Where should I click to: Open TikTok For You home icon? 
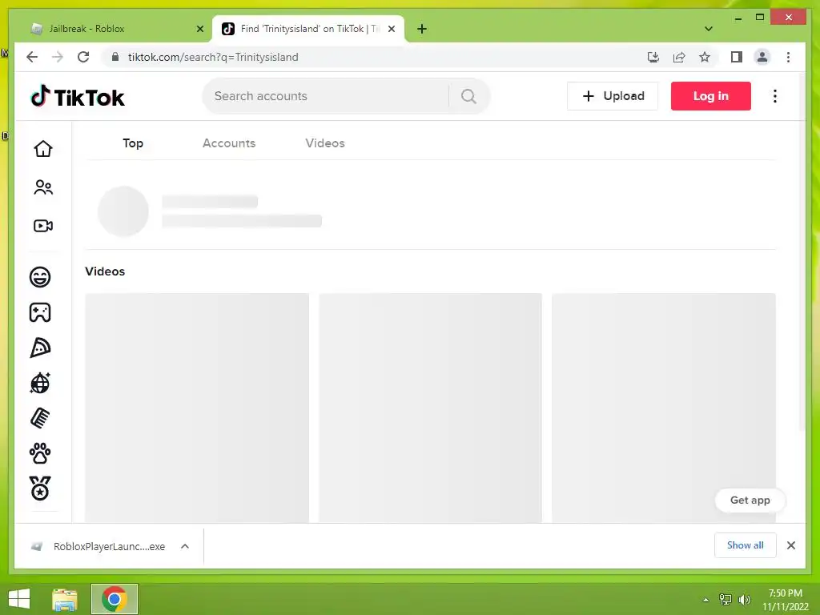pos(43,149)
